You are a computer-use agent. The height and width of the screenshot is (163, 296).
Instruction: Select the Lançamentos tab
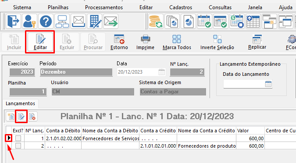[x=20, y=103]
